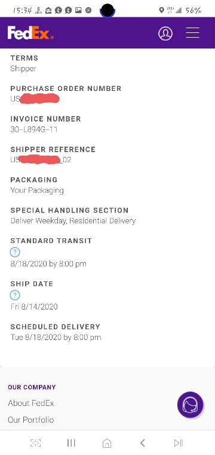Tap the image notification icon in status bar

click(78, 10)
